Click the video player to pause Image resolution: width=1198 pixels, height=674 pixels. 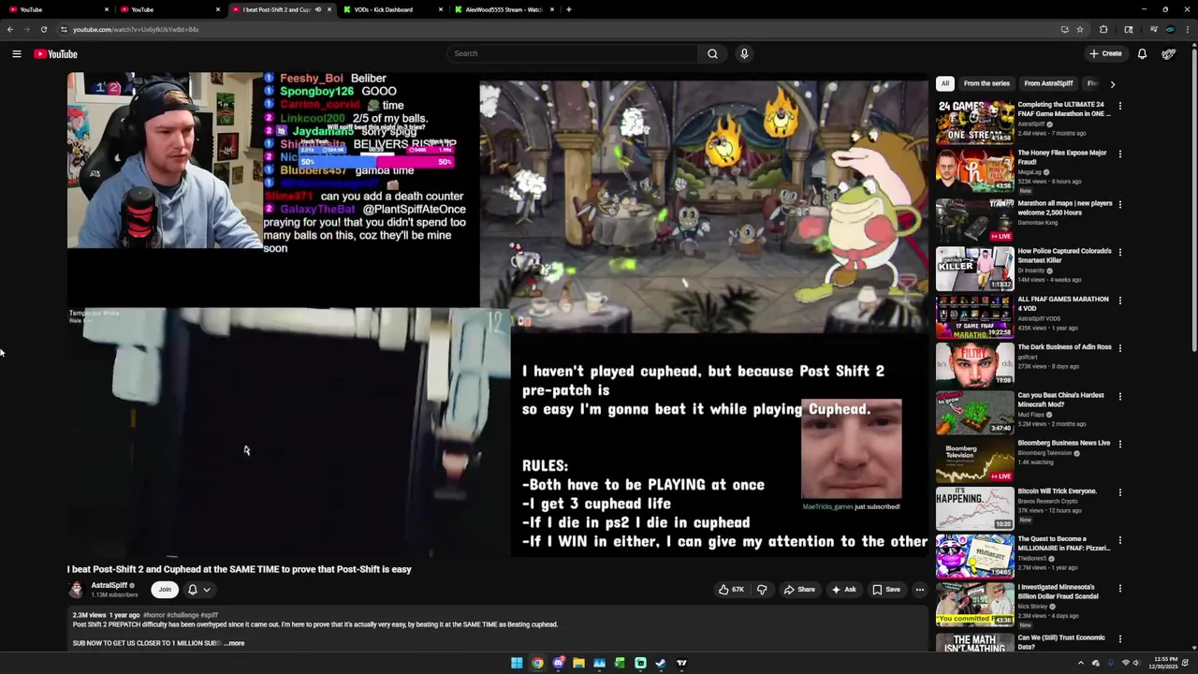[x=497, y=315]
